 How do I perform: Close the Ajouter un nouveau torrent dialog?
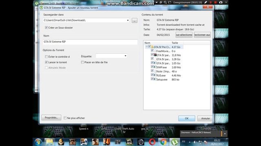(208, 7)
